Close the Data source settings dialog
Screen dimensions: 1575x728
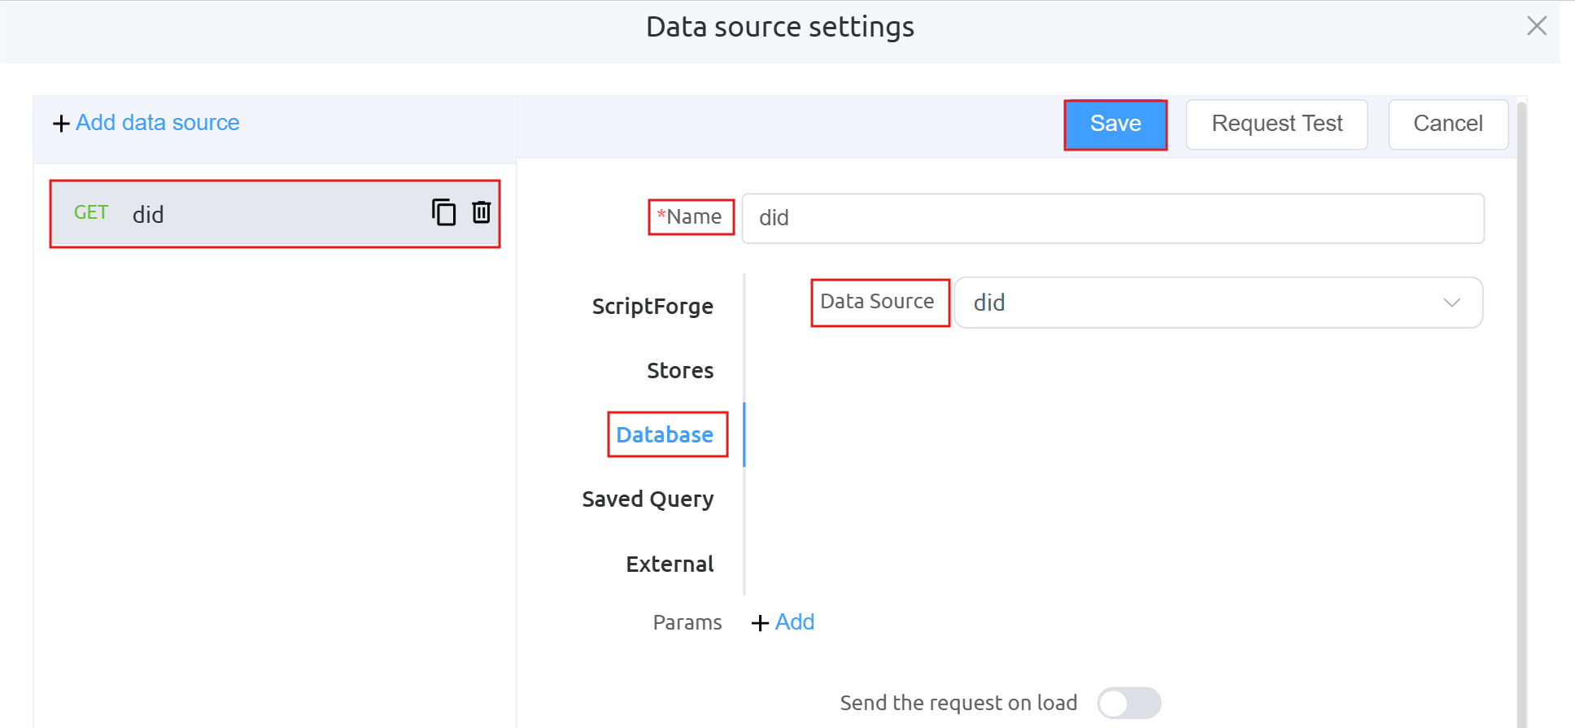[x=1536, y=26]
